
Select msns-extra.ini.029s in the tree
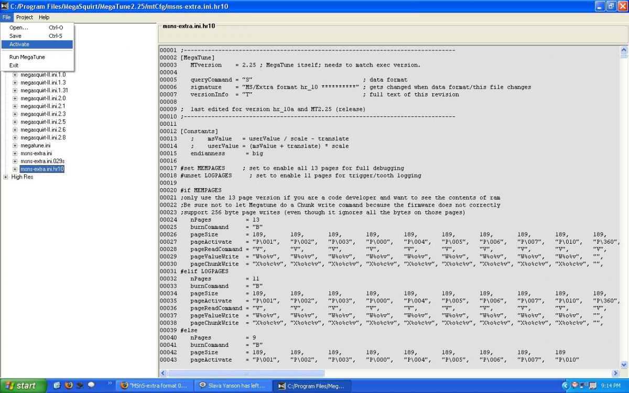[42, 161]
